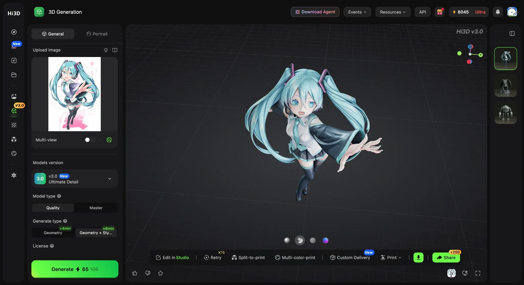Select the first glossy gray material sphere
Screen dimensions: 524x285
point(287,240)
